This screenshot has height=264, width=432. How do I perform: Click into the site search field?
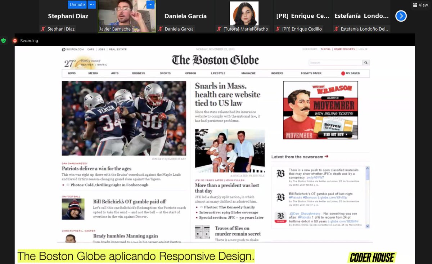pos(335,63)
